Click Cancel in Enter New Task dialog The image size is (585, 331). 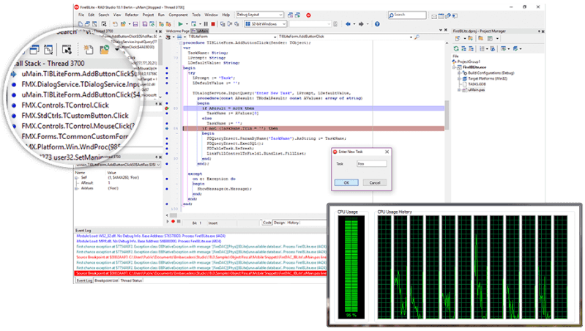point(375,183)
